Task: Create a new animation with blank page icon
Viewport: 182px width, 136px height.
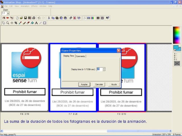Action: (x=17, y=18)
